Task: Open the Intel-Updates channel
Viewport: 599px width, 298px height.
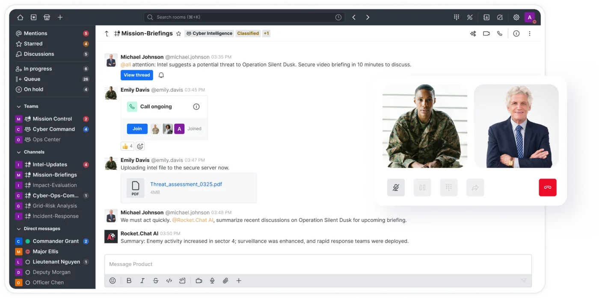Action: point(52,164)
